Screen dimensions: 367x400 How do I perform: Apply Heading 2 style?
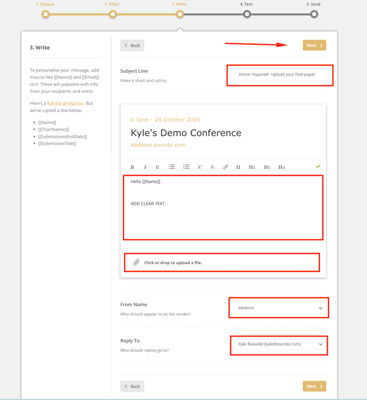(x=267, y=167)
